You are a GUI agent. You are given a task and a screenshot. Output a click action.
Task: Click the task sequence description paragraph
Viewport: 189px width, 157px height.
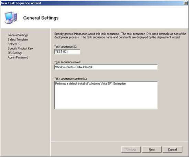(x=120, y=35)
